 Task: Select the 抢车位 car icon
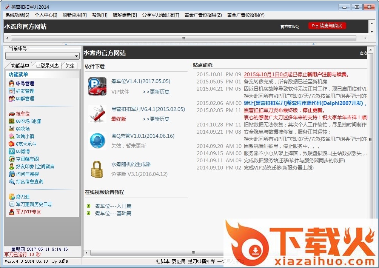11,114
